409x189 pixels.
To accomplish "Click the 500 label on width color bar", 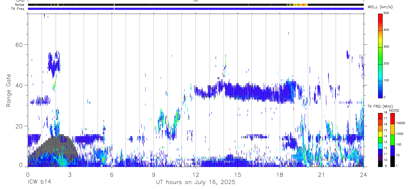I will pyautogui.click(x=386, y=13).
